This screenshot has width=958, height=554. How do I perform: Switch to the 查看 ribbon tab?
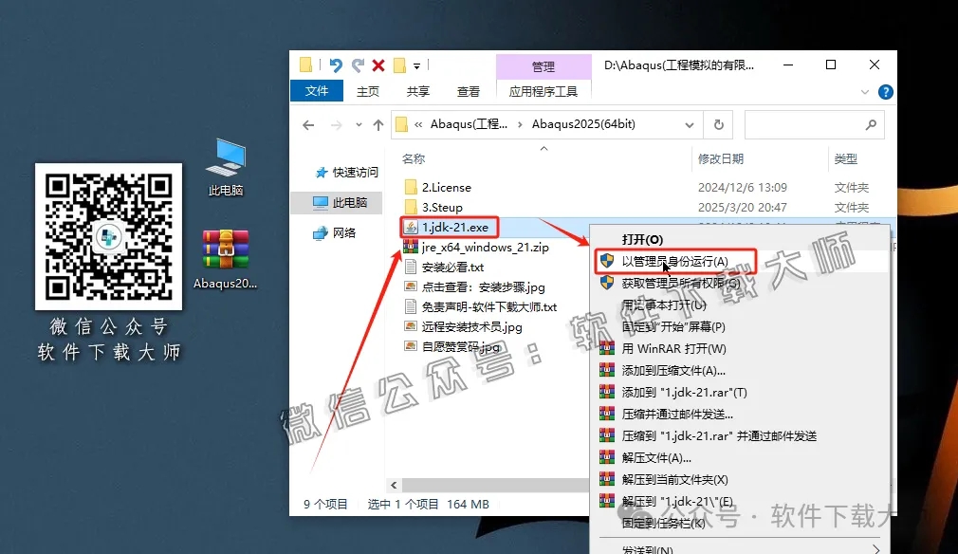click(x=468, y=92)
